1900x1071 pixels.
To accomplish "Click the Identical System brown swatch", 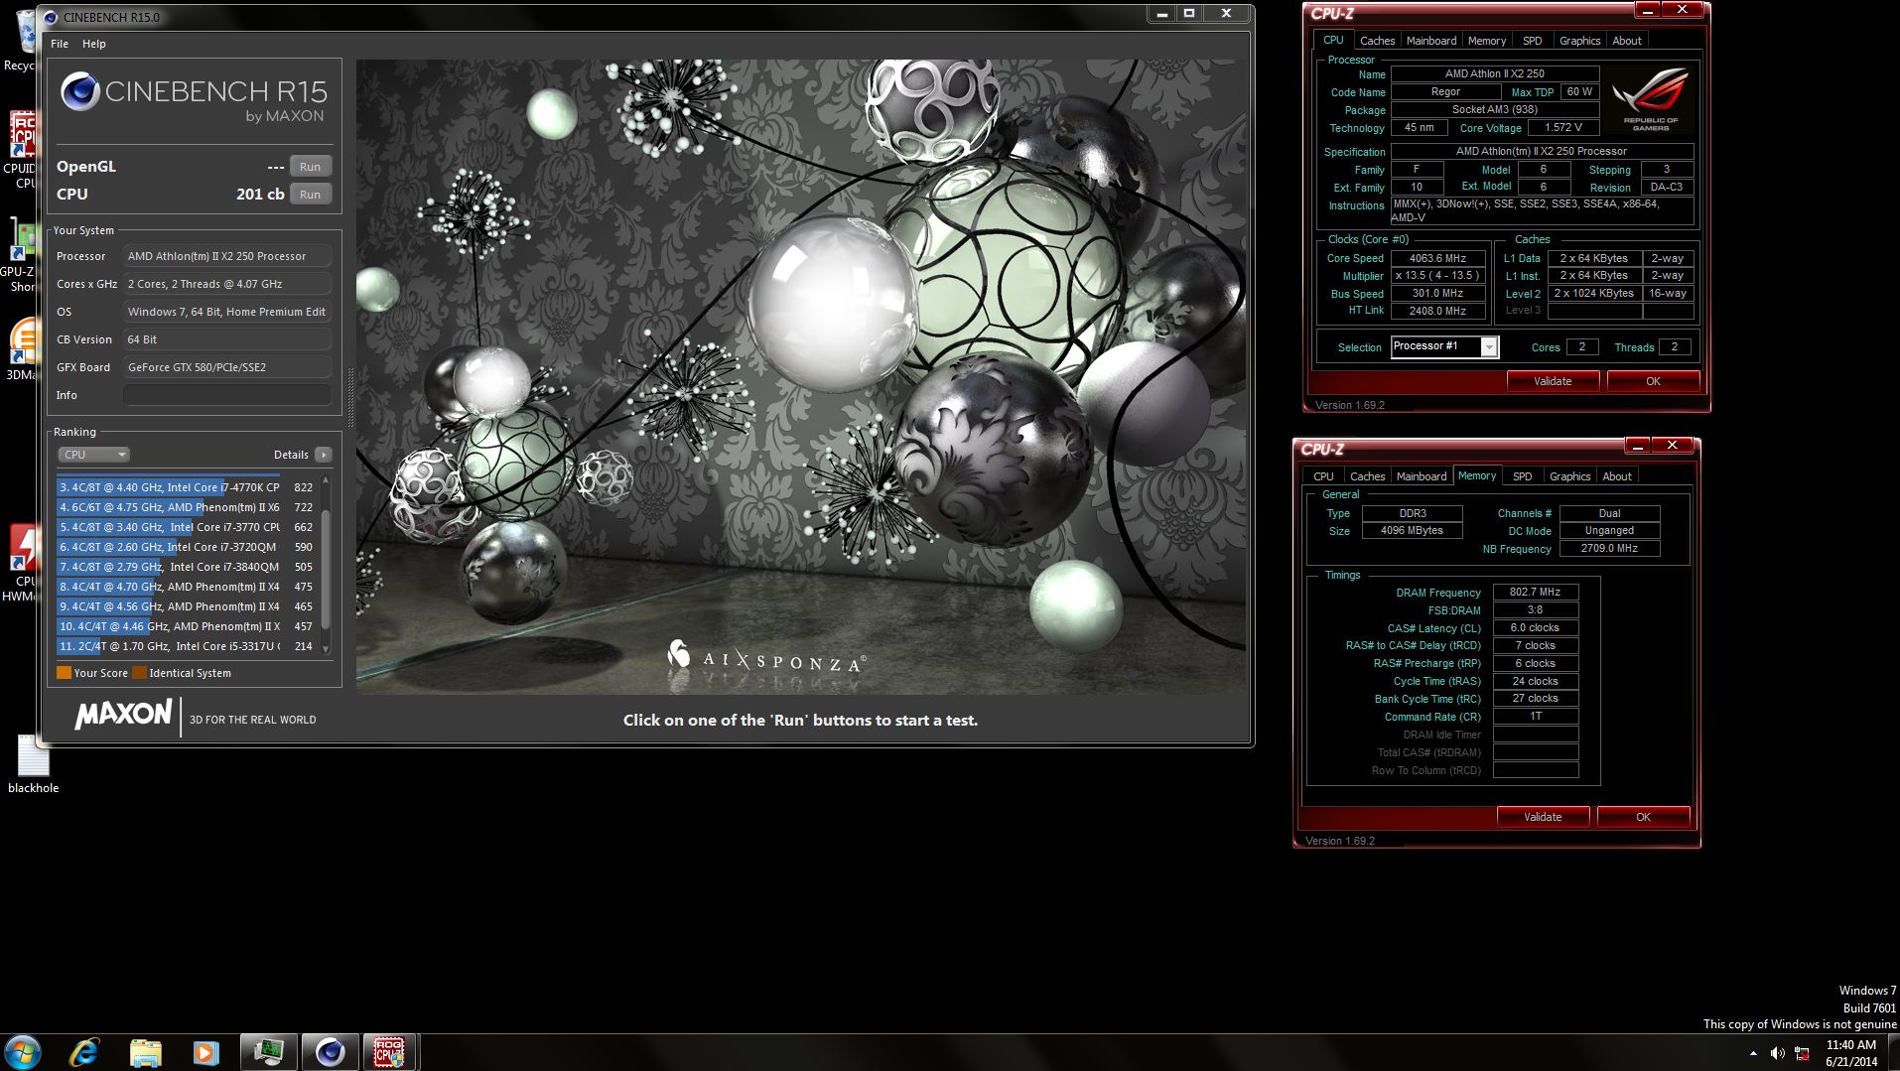I will pos(139,673).
